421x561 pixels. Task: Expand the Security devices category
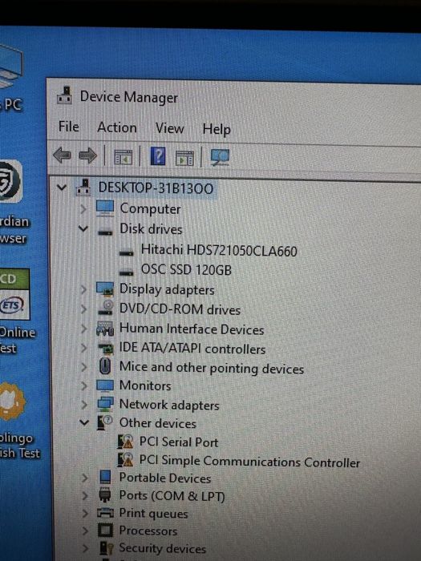tap(86, 547)
